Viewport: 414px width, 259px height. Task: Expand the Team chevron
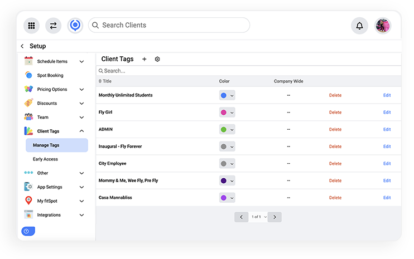click(x=82, y=118)
